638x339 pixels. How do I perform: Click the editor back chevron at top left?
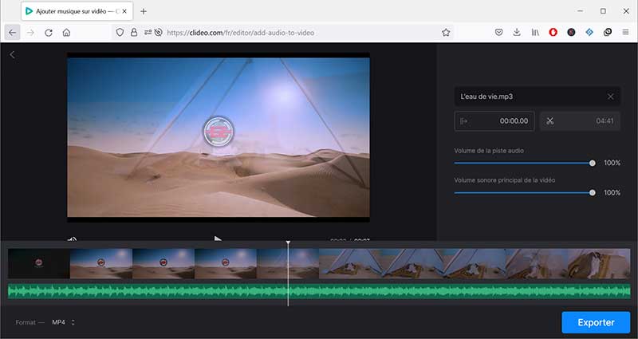coord(12,54)
